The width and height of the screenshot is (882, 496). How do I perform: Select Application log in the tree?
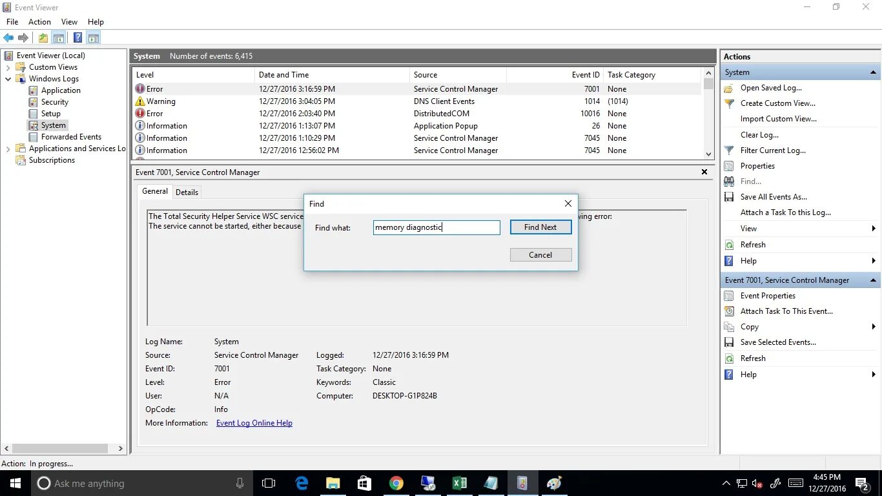[x=61, y=90]
